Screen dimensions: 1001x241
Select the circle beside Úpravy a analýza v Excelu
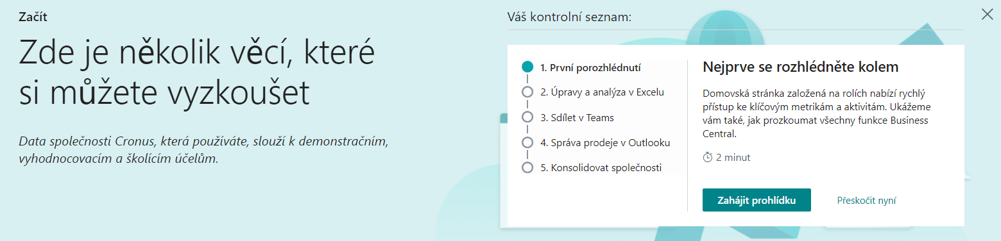coord(527,92)
